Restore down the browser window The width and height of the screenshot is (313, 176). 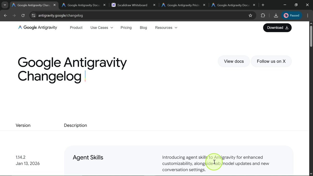(x=296, y=5)
